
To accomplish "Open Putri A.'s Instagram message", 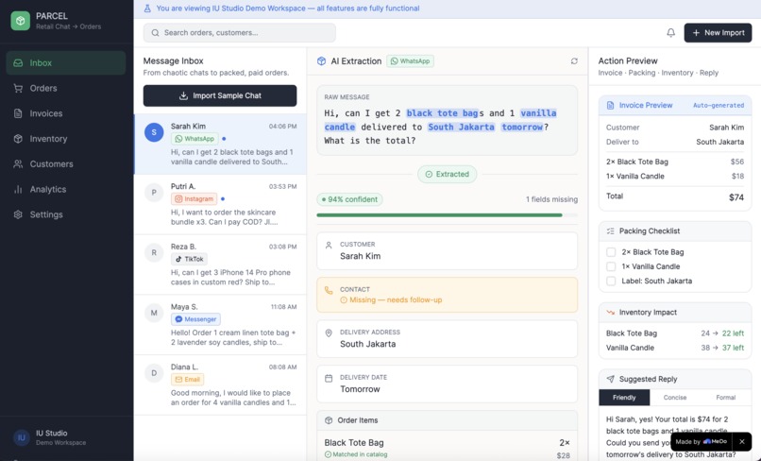I will 220,204.
